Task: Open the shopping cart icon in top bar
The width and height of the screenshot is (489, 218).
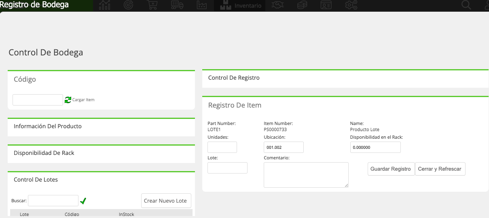Action: (x=152, y=5)
